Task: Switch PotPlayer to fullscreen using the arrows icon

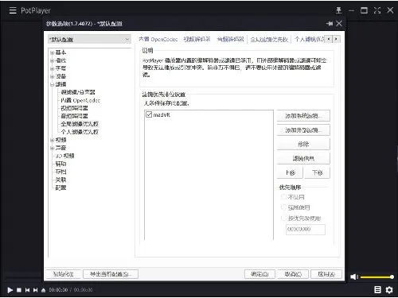Action: pos(377,10)
